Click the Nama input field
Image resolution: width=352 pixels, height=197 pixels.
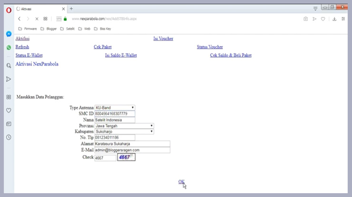coord(115,120)
